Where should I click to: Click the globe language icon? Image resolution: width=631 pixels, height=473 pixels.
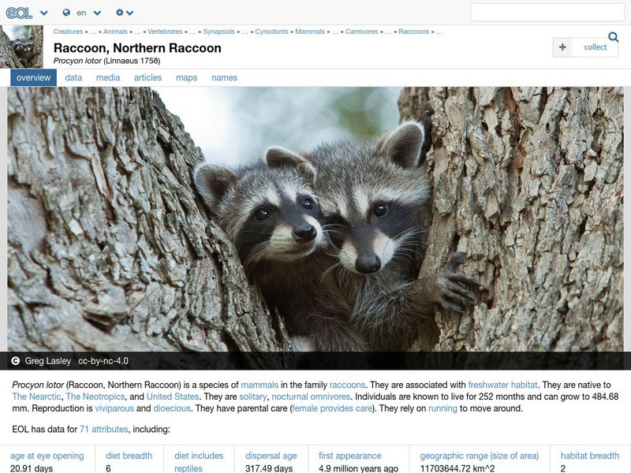(66, 13)
